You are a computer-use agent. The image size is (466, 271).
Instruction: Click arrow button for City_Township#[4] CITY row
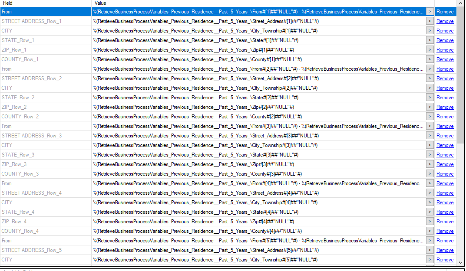coord(430,202)
